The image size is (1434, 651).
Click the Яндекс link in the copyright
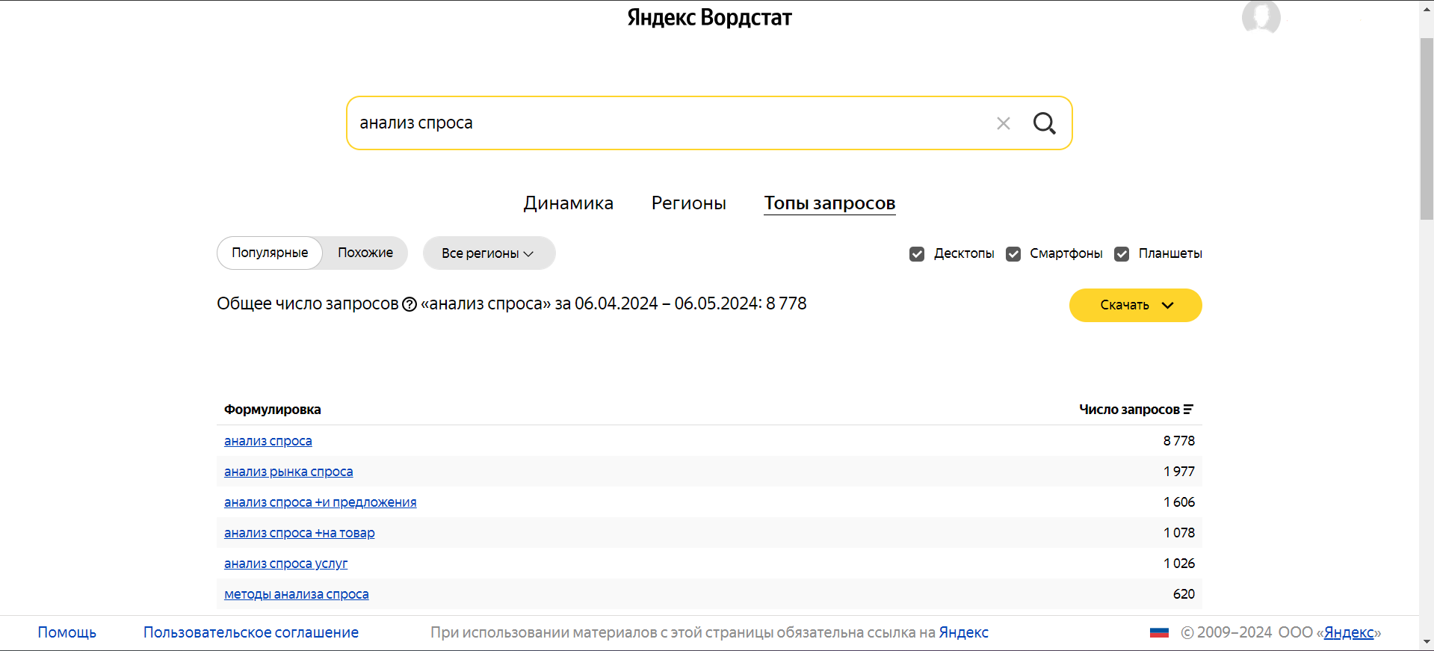click(x=1349, y=632)
